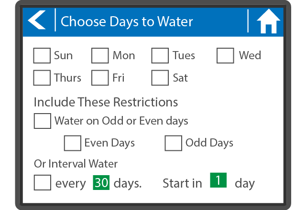Screen dimensions: 306x210
Task: Select the Wed watering day
Action: click(x=225, y=55)
